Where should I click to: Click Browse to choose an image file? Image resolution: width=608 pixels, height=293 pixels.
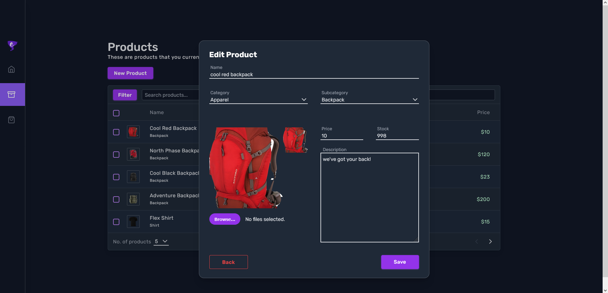pos(225,219)
